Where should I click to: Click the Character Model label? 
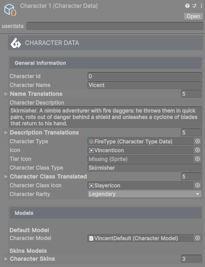(x=30, y=238)
